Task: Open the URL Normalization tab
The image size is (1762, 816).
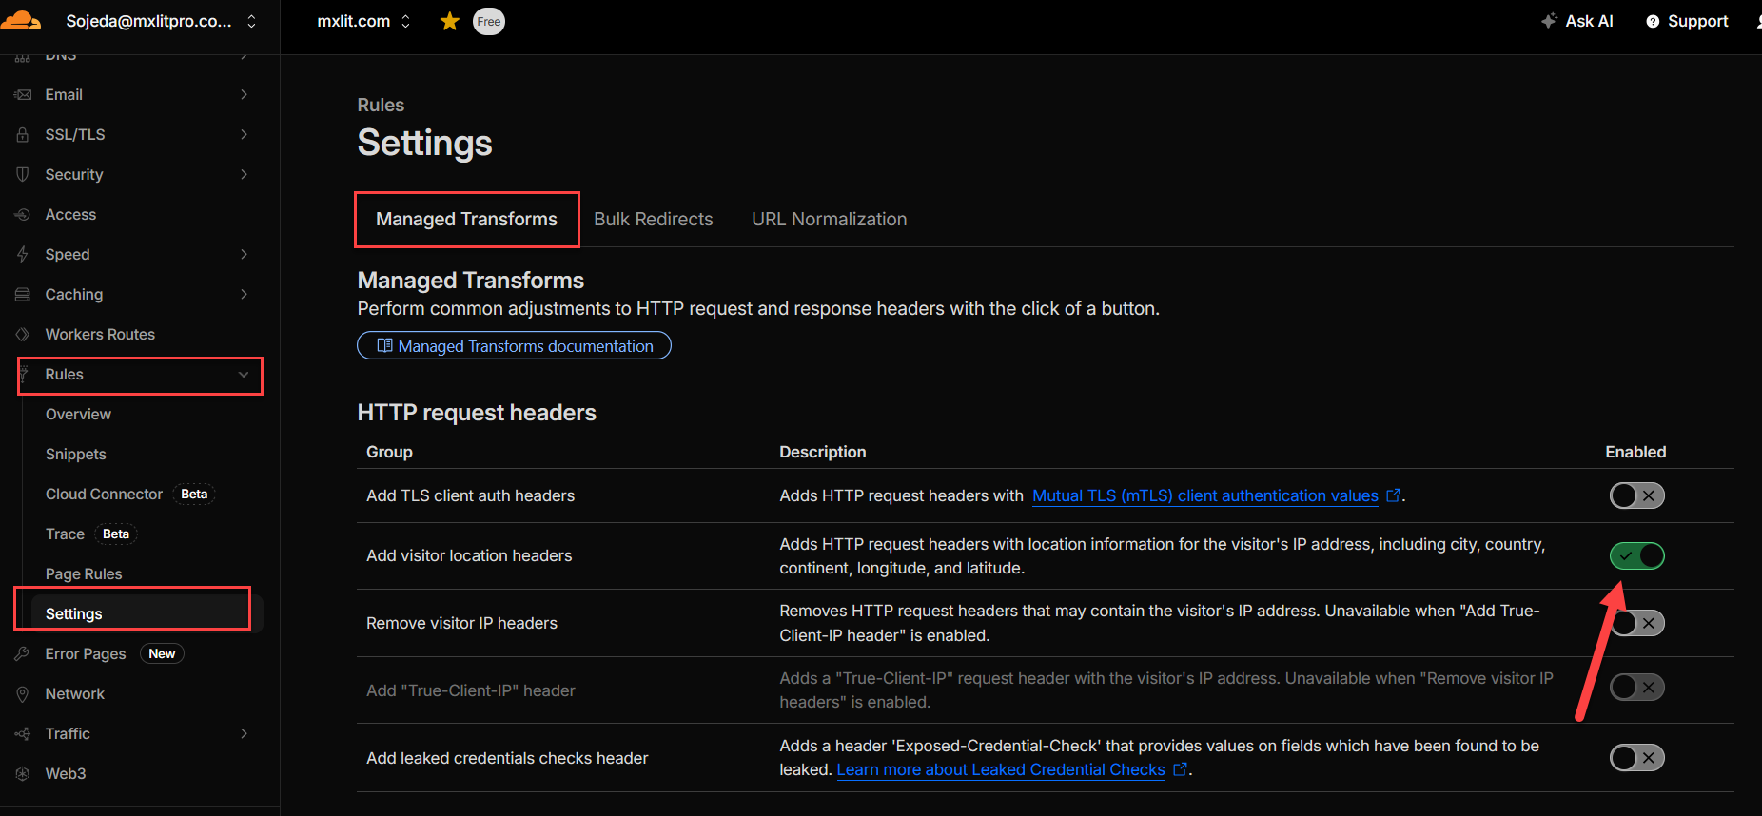Action: pos(829,220)
